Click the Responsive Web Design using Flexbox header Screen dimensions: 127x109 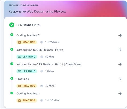pyautogui.click(x=37, y=12)
